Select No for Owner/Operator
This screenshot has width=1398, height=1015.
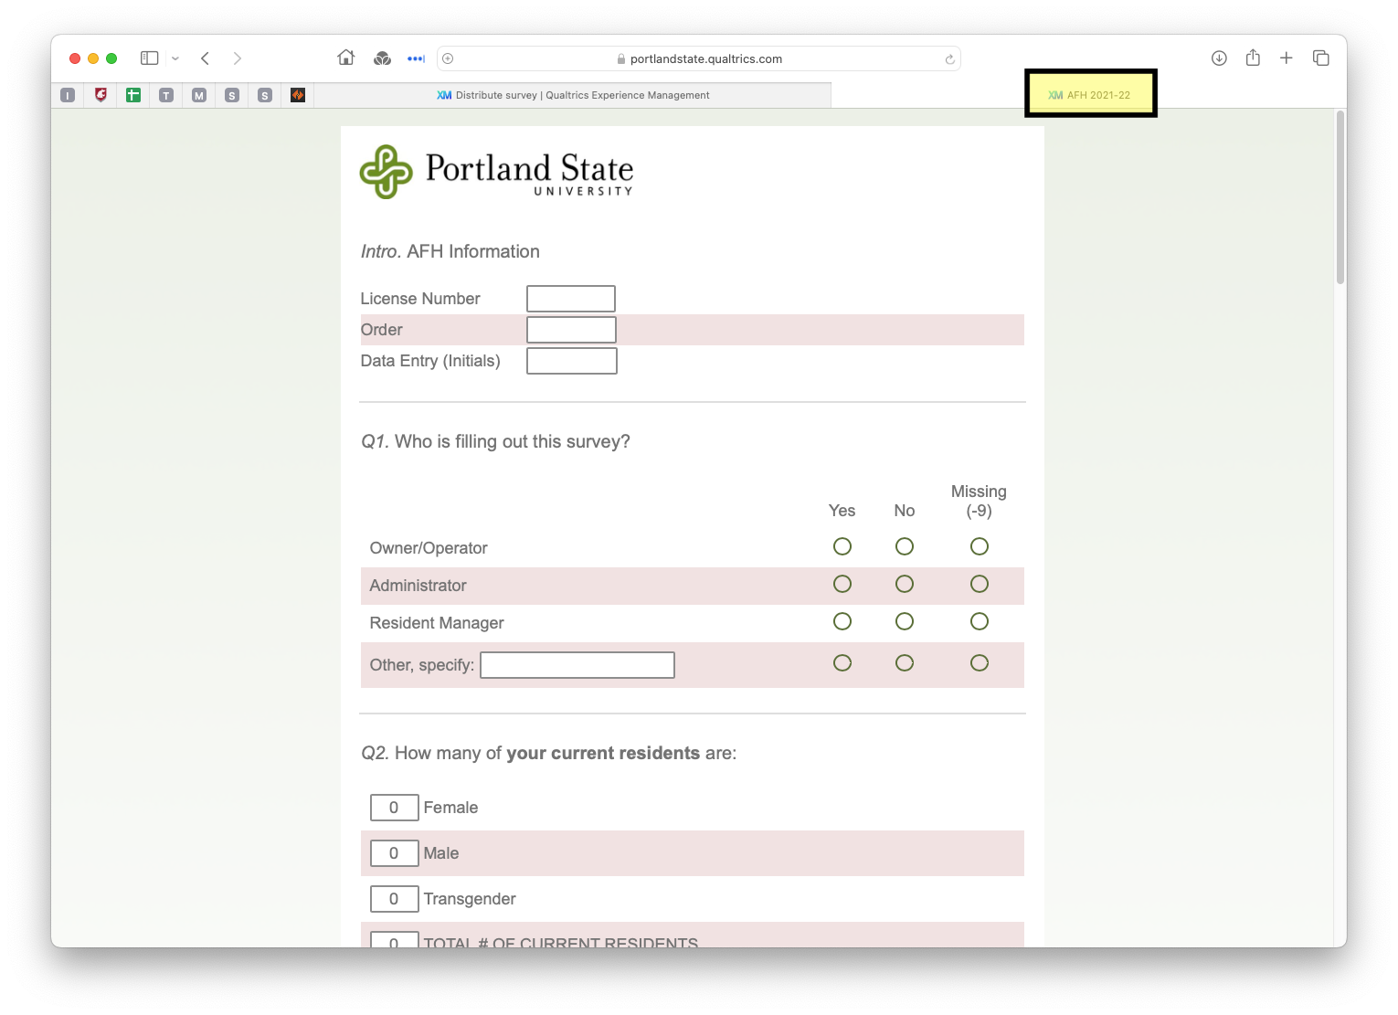905,546
